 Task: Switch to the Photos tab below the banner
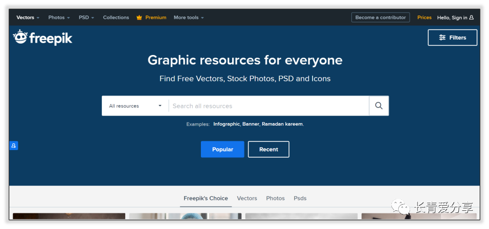click(x=275, y=198)
